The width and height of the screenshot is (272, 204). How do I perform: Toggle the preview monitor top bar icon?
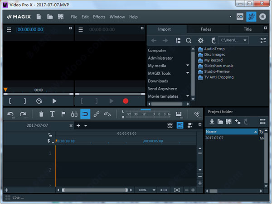point(240,17)
